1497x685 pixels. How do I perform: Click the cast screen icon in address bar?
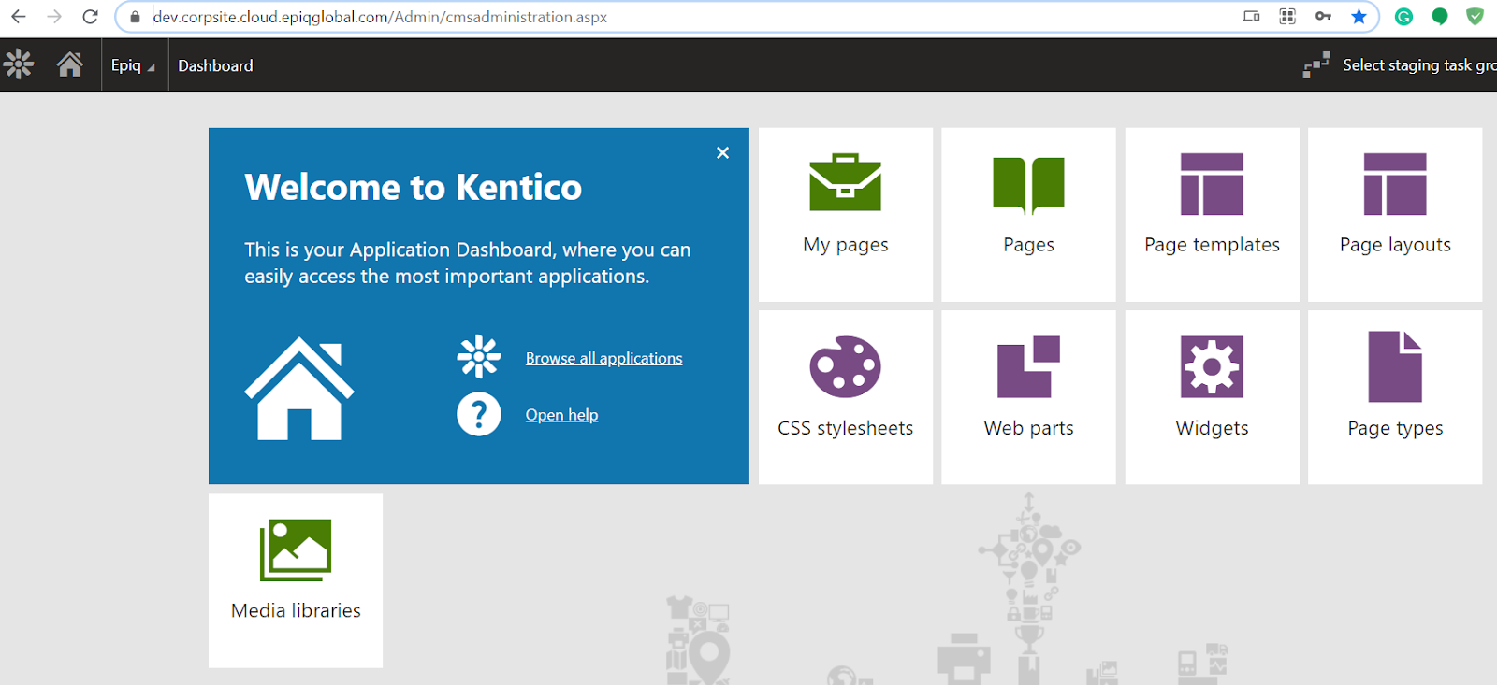(x=1251, y=16)
